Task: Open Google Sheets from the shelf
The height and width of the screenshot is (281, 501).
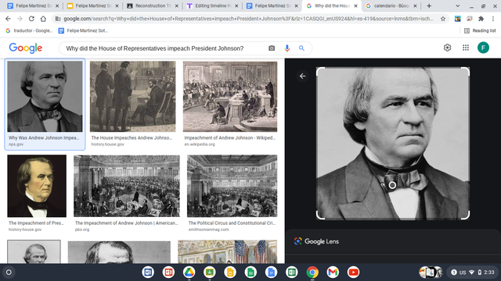Action: (x=250, y=272)
